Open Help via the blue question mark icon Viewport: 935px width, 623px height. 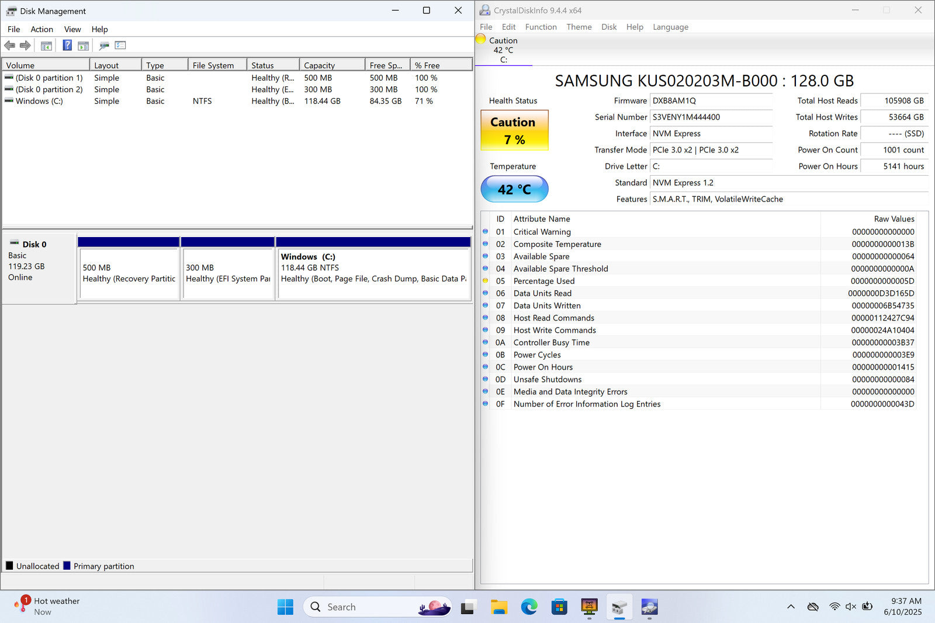[x=67, y=46]
